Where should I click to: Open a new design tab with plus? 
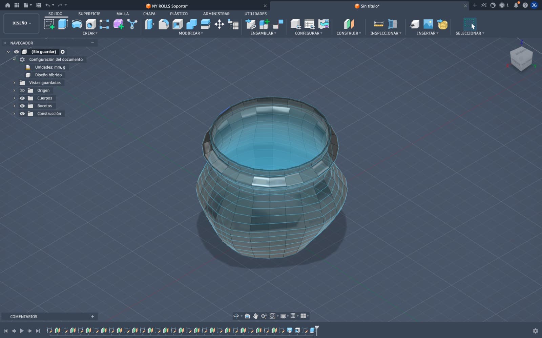click(475, 5)
